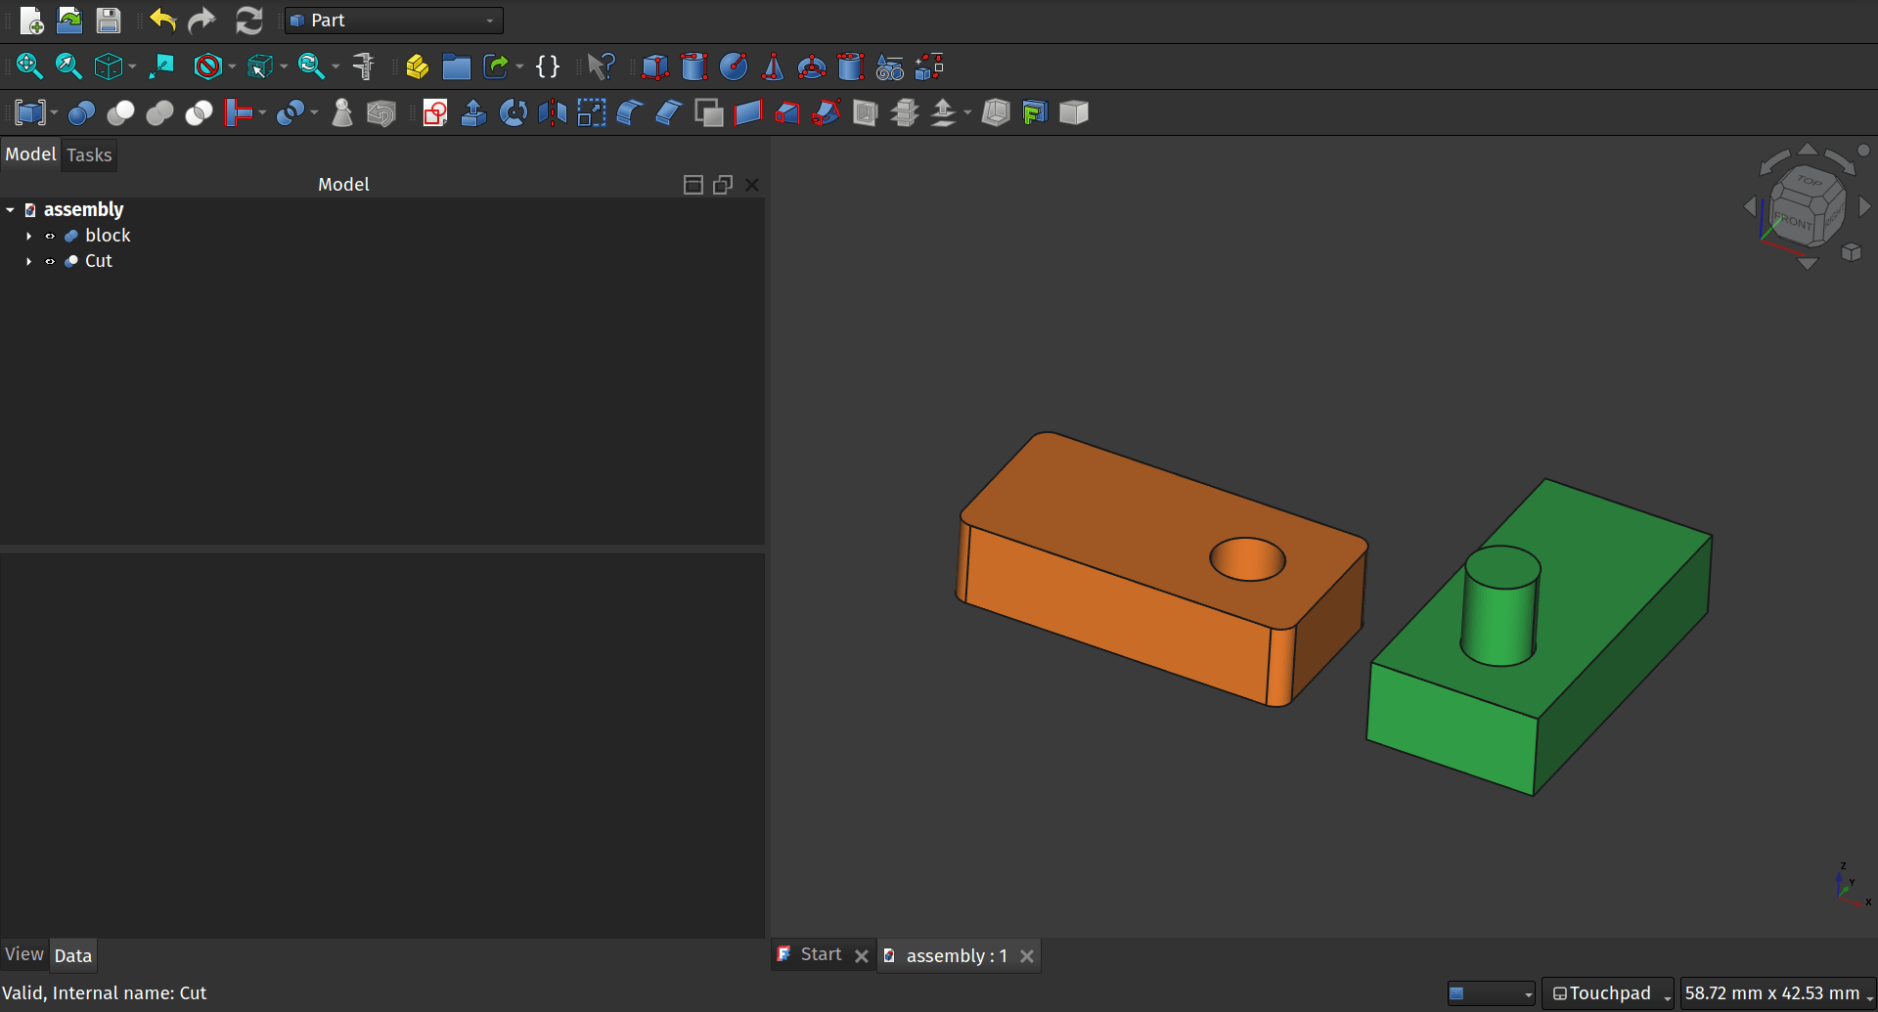Image resolution: width=1878 pixels, height=1012 pixels.
Task: Switch to the Start page tab
Action: 820,955
